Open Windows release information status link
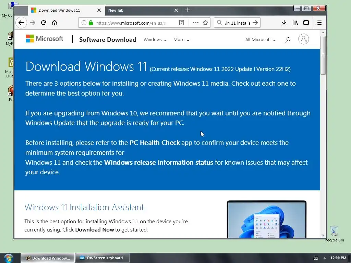Image resolution: width=351 pixels, height=263 pixels. (158, 162)
